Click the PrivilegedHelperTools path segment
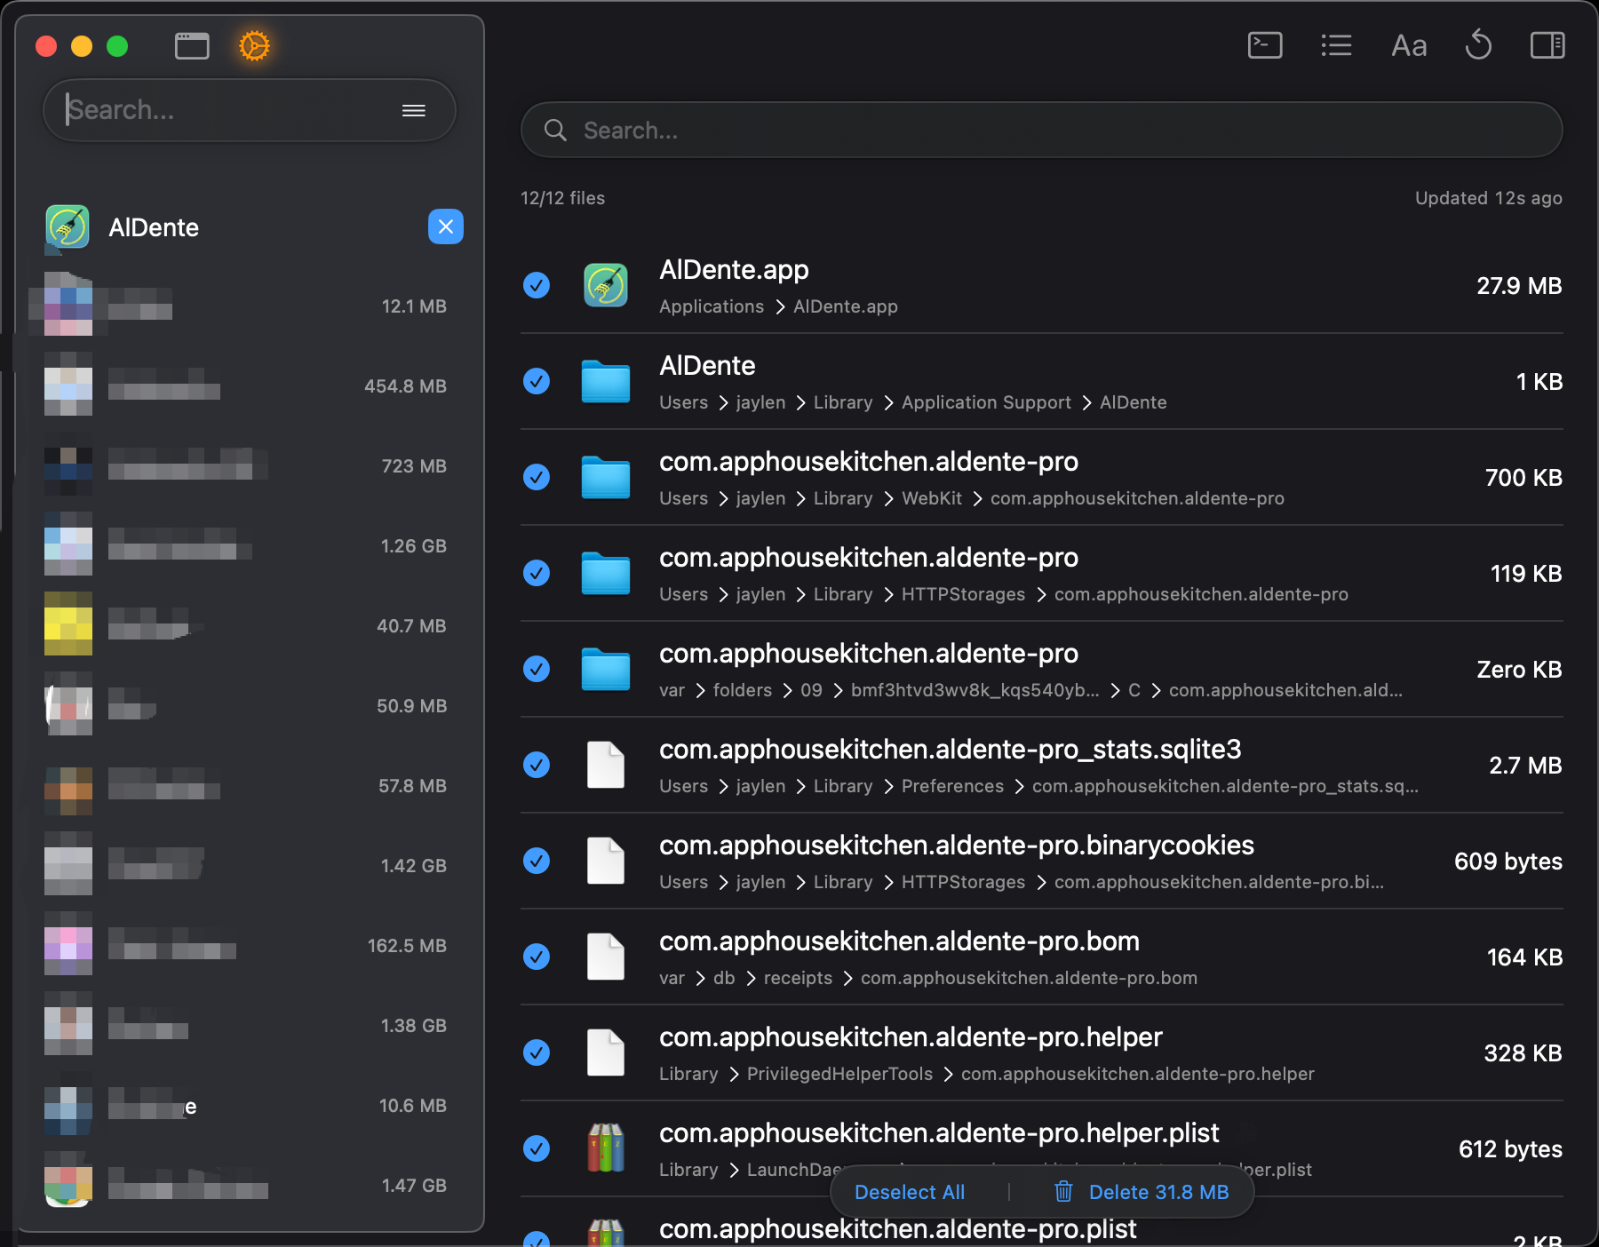The image size is (1599, 1247). point(839,1074)
